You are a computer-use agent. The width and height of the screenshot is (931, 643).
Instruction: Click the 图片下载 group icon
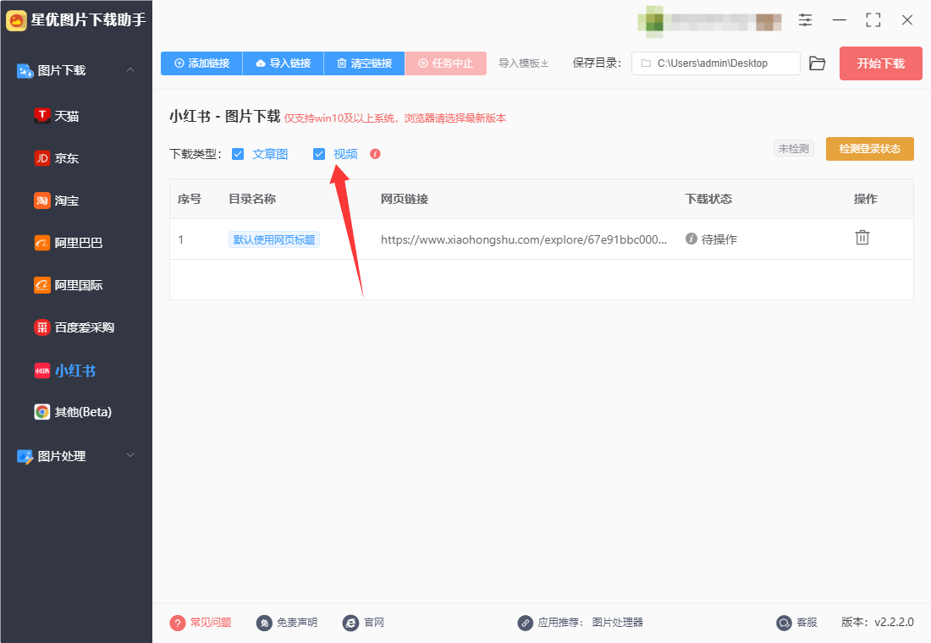click(x=25, y=71)
